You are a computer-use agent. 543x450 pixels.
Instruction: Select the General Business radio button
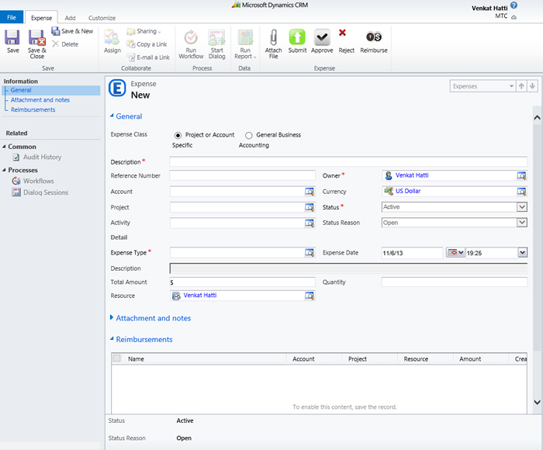coord(249,135)
